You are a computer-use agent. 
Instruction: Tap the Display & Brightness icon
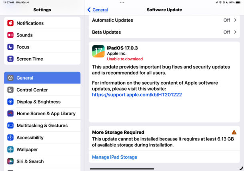tap(10, 102)
